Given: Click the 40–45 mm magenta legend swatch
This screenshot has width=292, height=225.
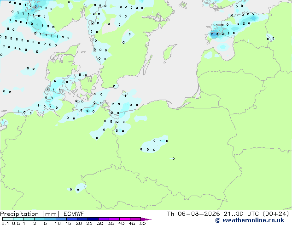Looking at the screenshot, I should 125,219.
